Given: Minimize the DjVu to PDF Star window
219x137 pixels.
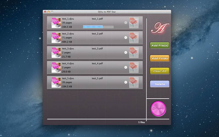Looking at the screenshot, I should 49,12.
